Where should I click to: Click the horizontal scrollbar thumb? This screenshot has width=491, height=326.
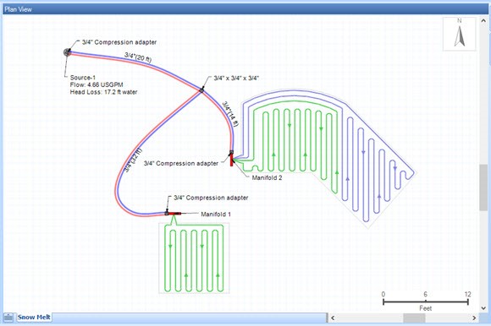pos(414,318)
